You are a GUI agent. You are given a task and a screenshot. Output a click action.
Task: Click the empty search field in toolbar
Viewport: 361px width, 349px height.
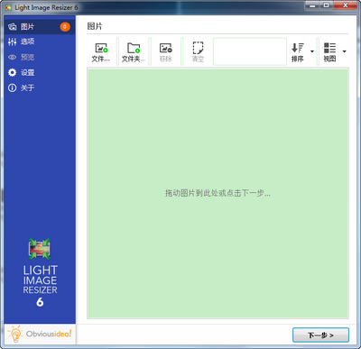pyautogui.click(x=250, y=51)
